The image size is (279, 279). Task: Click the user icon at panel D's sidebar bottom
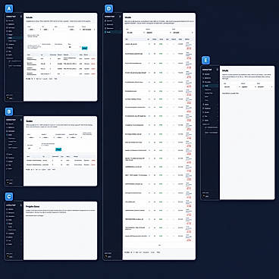pos(107,256)
